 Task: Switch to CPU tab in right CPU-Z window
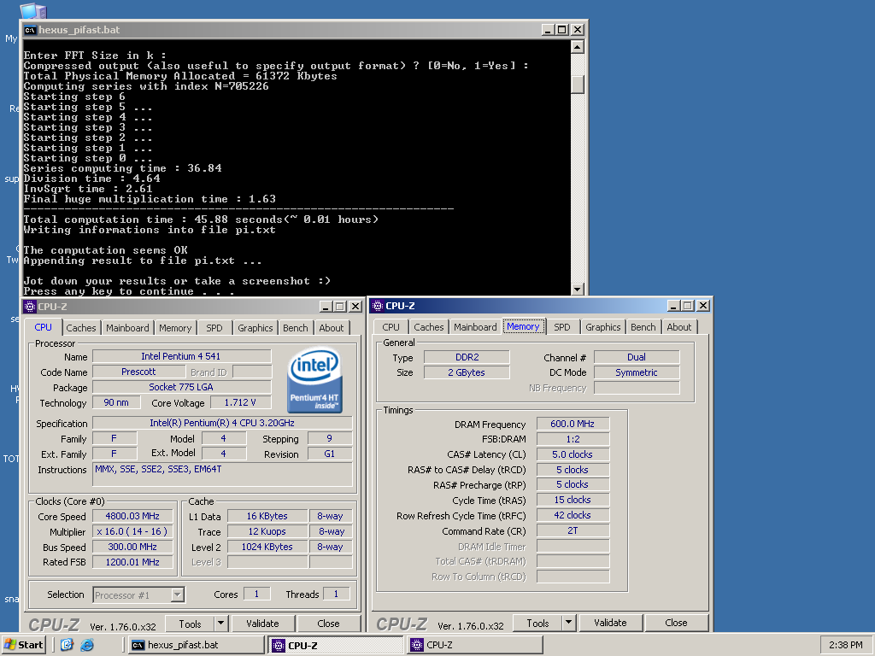[391, 327]
